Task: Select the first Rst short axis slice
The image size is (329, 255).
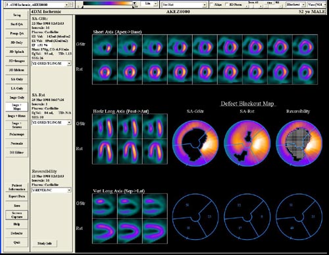Action: (x=105, y=72)
